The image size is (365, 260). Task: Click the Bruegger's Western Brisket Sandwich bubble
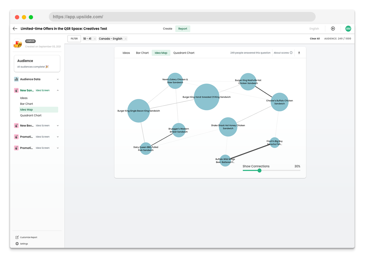click(x=179, y=130)
